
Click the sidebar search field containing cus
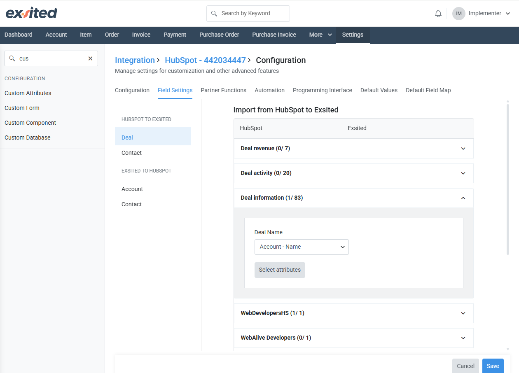[51, 58]
